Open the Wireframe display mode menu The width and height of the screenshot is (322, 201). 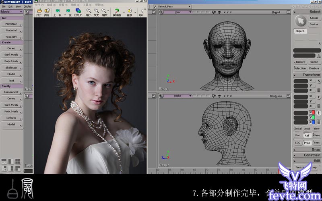276,96
